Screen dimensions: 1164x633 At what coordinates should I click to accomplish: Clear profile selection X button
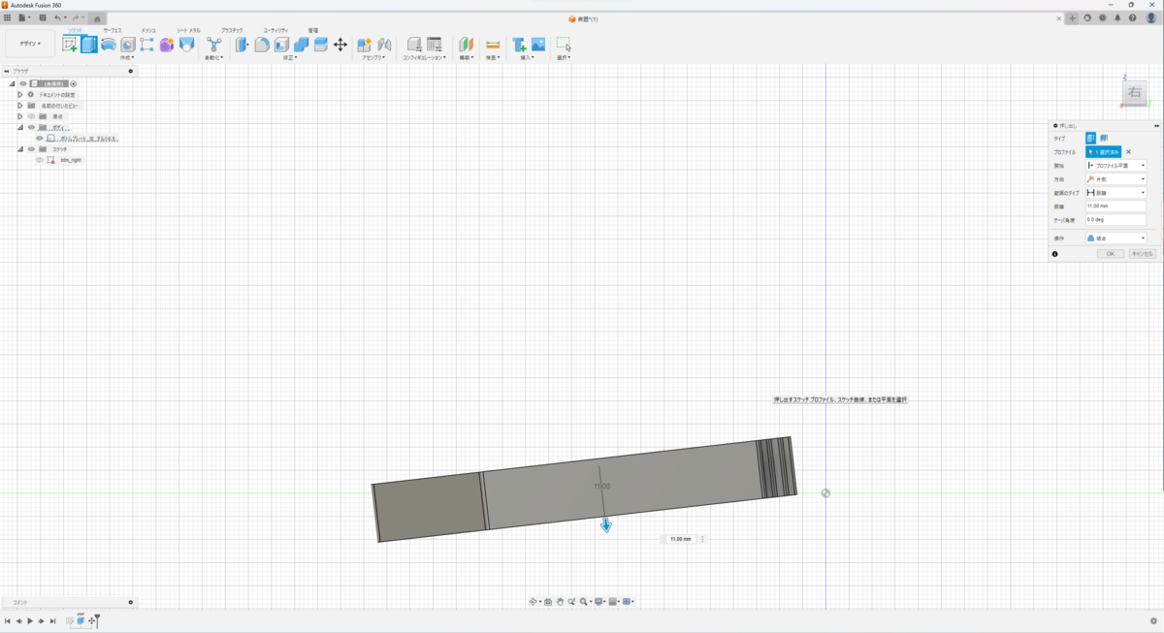[1128, 152]
